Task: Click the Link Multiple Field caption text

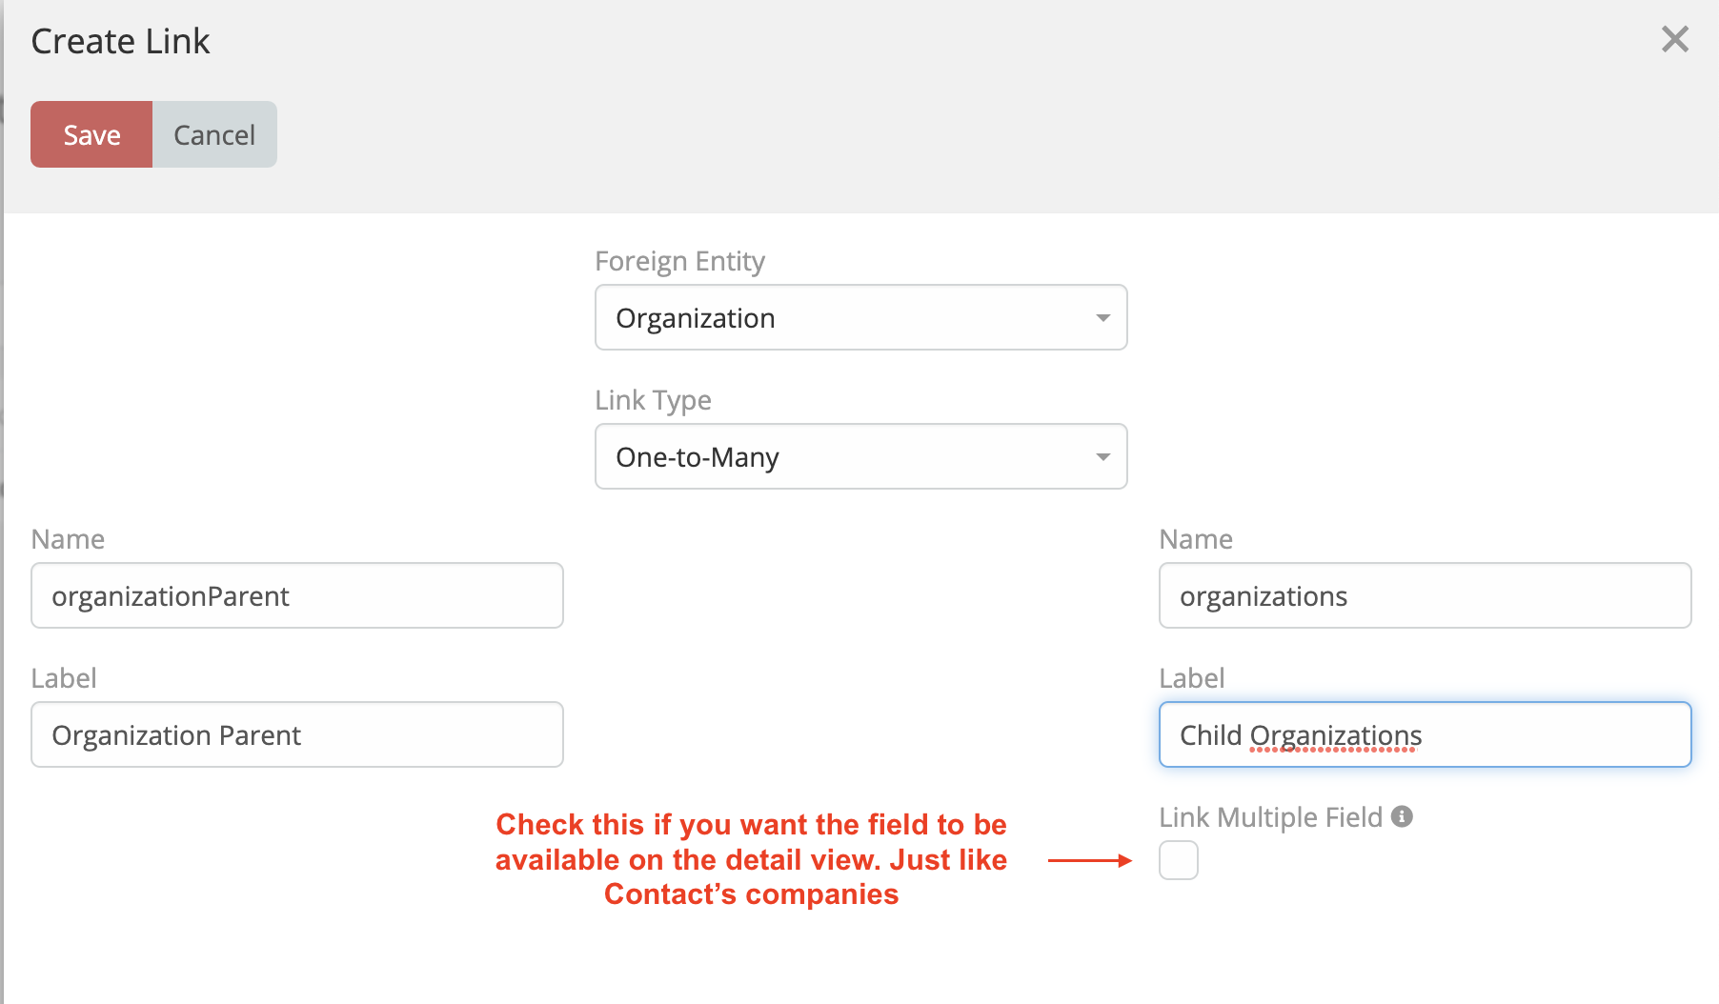Action: (x=1270, y=817)
